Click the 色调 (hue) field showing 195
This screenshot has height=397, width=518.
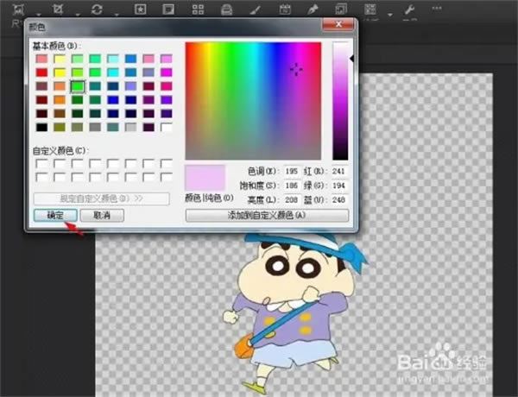pyautogui.click(x=292, y=171)
